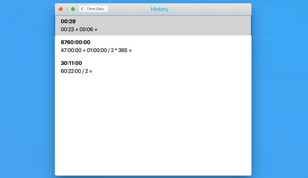The width and height of the screenshot is (308, 178).
Task: Select the 8760:00:00 result
Action: (x=76, y=42)
